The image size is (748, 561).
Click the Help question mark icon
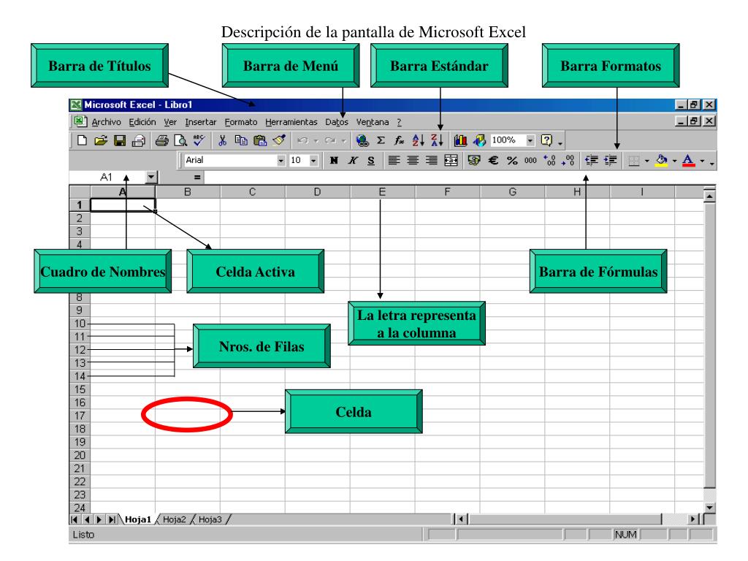(x=546, y=140)
